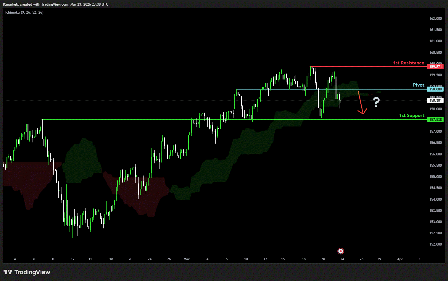Click the red economic event marker icon
Viewport: 448px width, 281px height.
click(x=341, y=251)
